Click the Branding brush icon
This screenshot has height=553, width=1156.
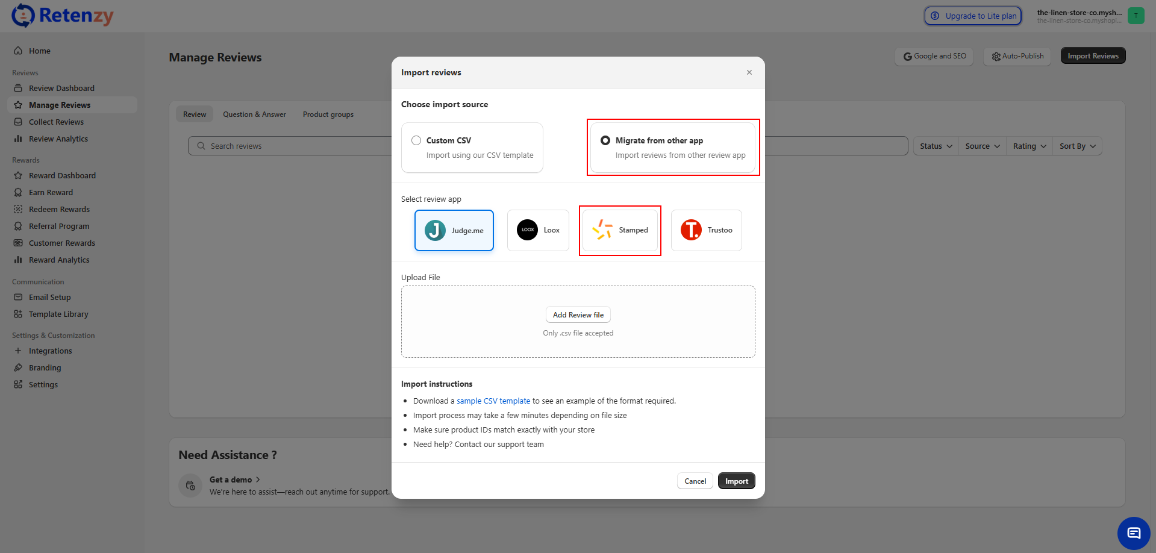point(18,367)
